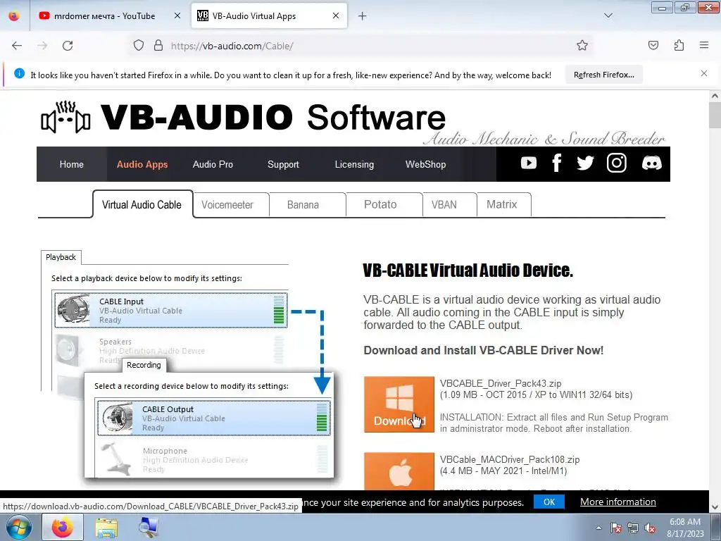Open the Home navigation item

(72, 164)
